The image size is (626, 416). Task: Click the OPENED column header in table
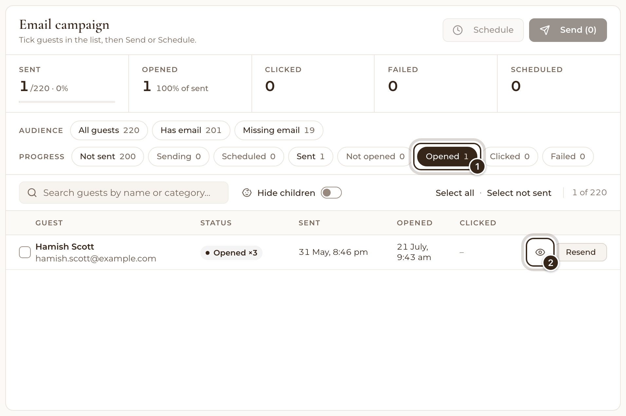click(414, 223)
